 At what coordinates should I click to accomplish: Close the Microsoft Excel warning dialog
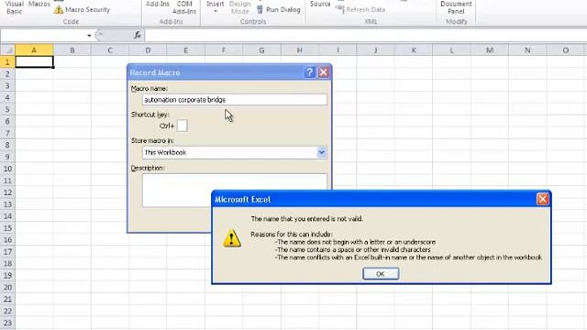(542, 199)
